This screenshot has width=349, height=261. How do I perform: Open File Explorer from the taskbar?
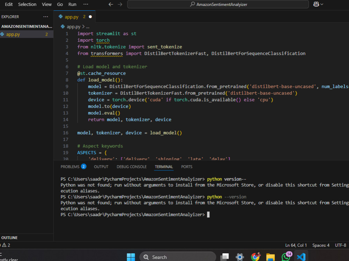(x=270, y=257)
